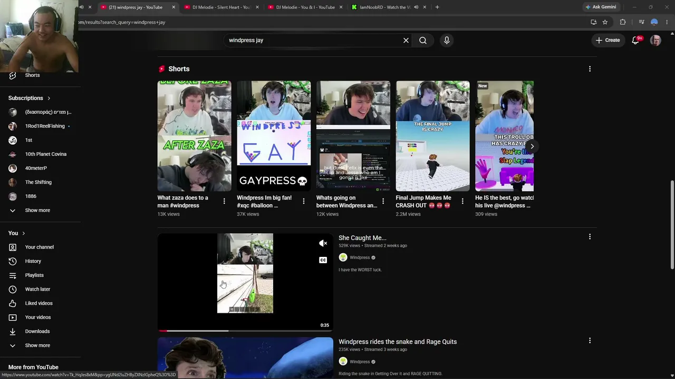Screen dimensions: 675x379
Task: Open the 'THE FINAL JUMP IS CRAZY' short
Action: click(x=432, y=136)
